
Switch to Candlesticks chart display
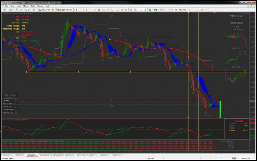pyautogui.click(x=122, y=10)
